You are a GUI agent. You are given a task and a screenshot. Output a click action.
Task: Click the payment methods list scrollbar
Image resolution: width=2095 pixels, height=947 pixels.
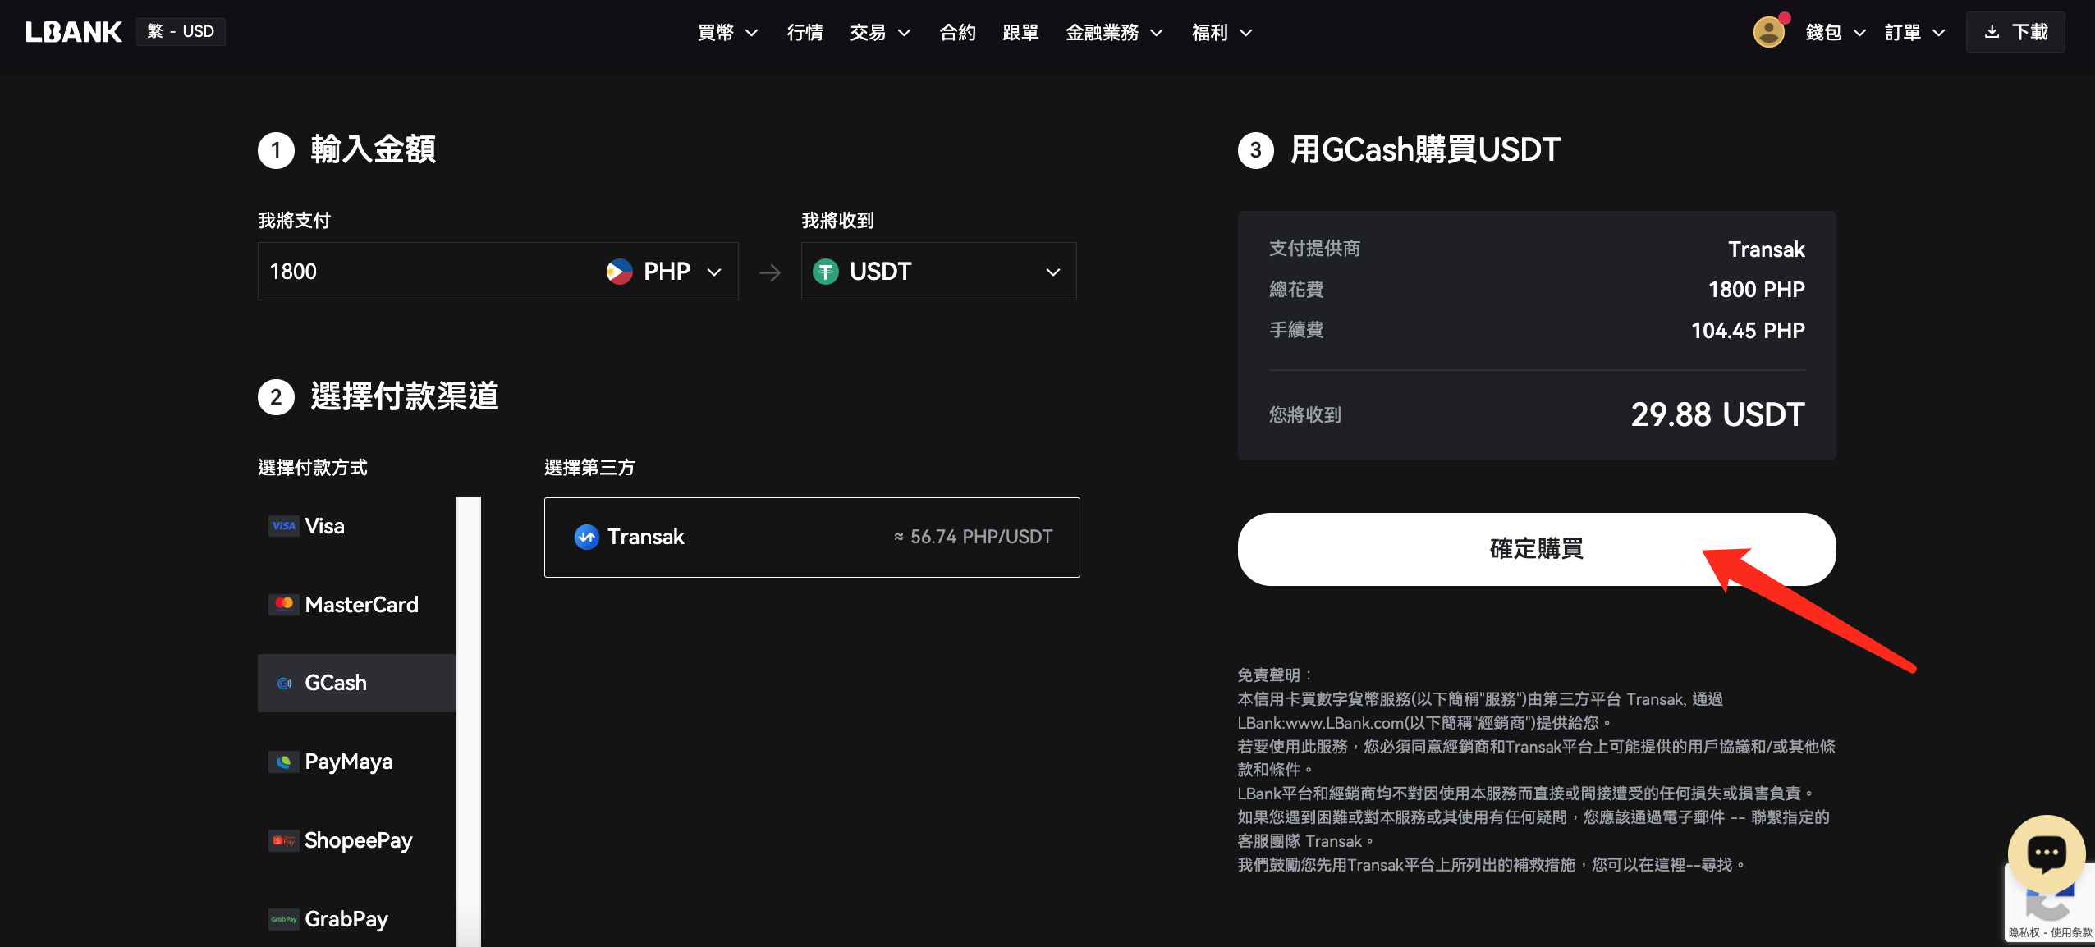tap(469, 722)
